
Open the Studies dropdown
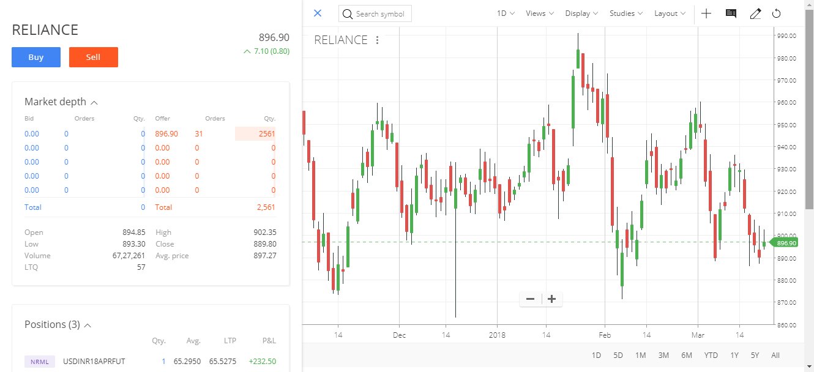tap(626, 13)
